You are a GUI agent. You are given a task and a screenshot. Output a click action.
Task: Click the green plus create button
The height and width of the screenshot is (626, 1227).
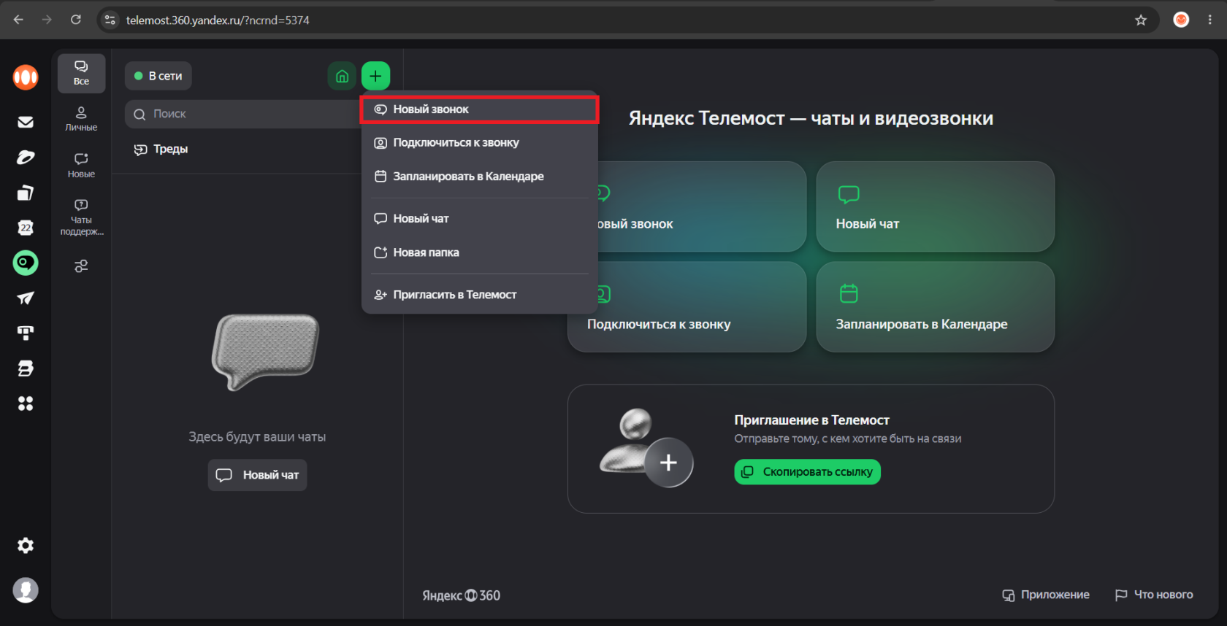(x=375, y=76)
